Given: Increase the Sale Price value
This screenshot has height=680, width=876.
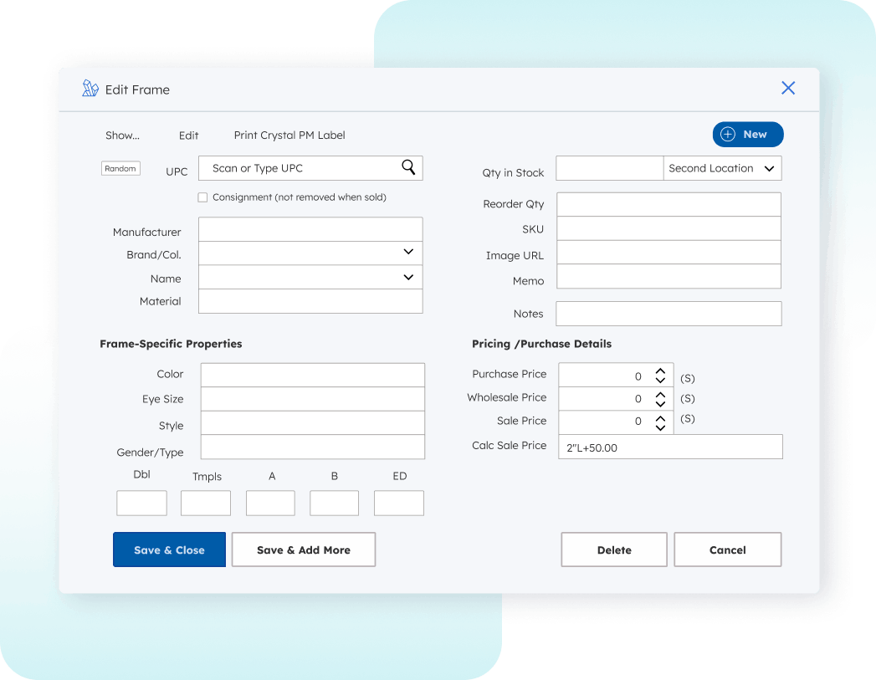Looking at the screenshot, I should click(660, 417).
